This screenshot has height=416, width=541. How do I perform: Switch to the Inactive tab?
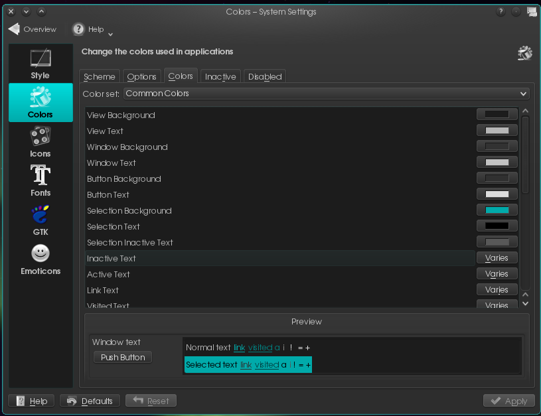point(220,76)
